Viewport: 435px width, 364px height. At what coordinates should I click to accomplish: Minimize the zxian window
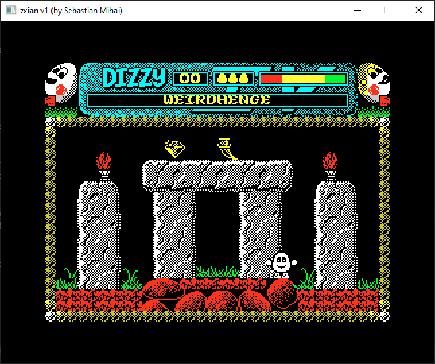[358, 11]
